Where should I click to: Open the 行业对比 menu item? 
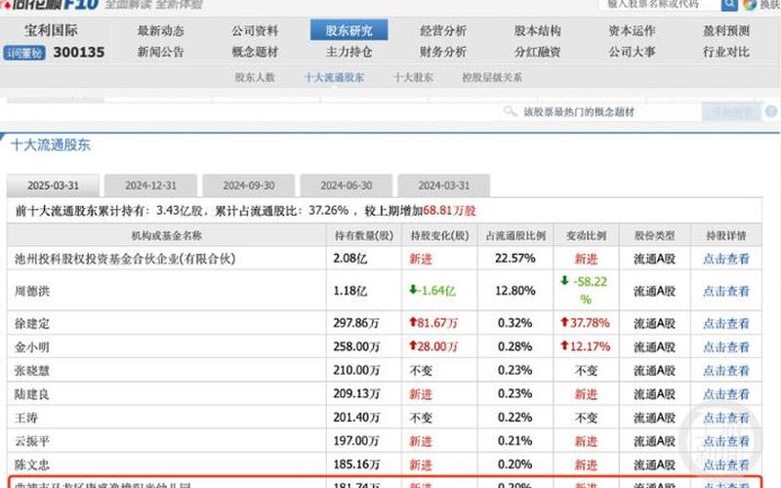[x=726, y=52]
